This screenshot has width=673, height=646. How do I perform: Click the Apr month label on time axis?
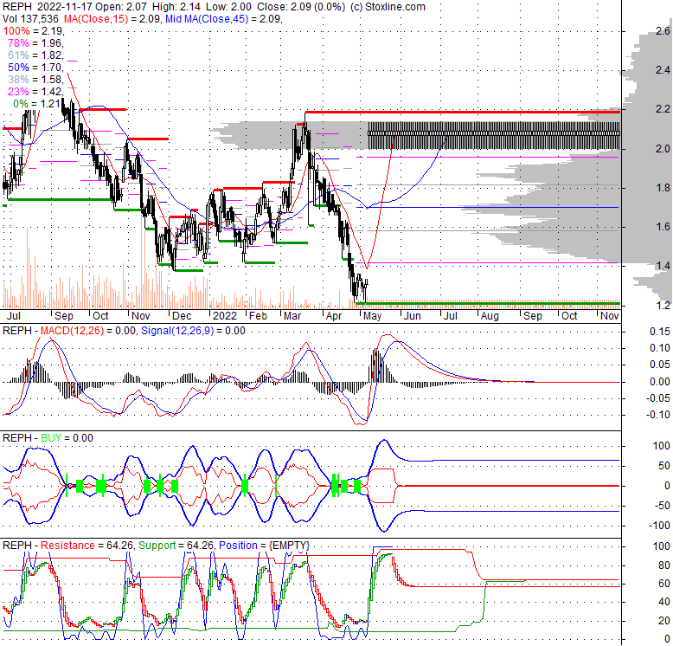coord(334,316)
